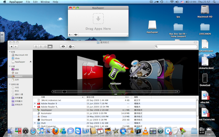
Task: Select the Chess row in list
Action: pos(114,116)
